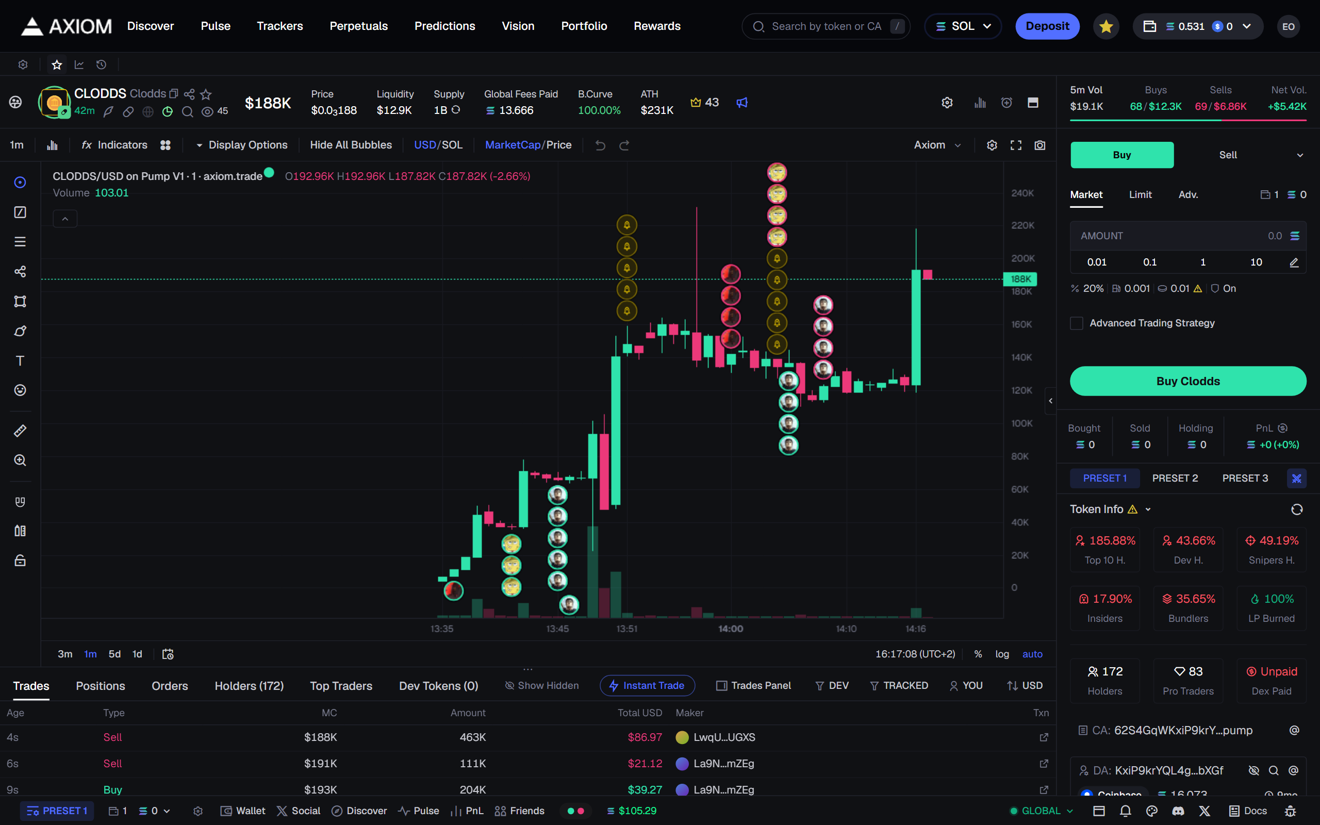Image resolution: width=1320 pixels, height=825 pixels.
Task: Copy the CLODDS token name
Action: coord(174,94)
